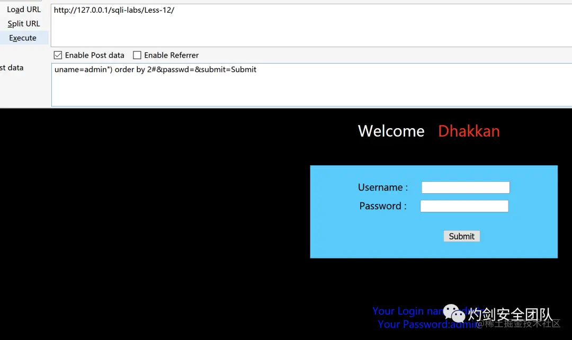Run the request with Execute

coord(23,38)
